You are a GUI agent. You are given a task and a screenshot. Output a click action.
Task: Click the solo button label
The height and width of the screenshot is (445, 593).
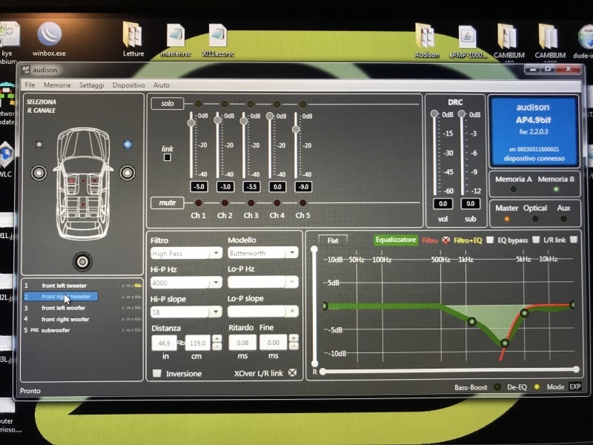pos(168,103)
